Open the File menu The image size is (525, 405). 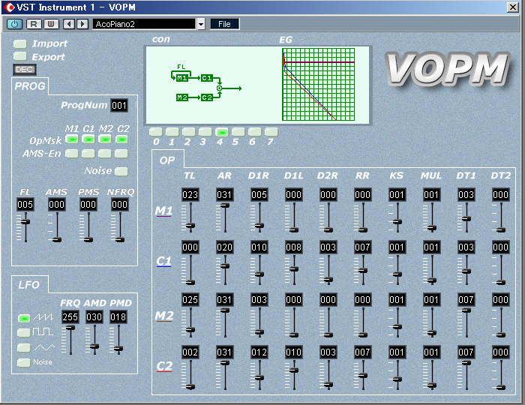224,24
